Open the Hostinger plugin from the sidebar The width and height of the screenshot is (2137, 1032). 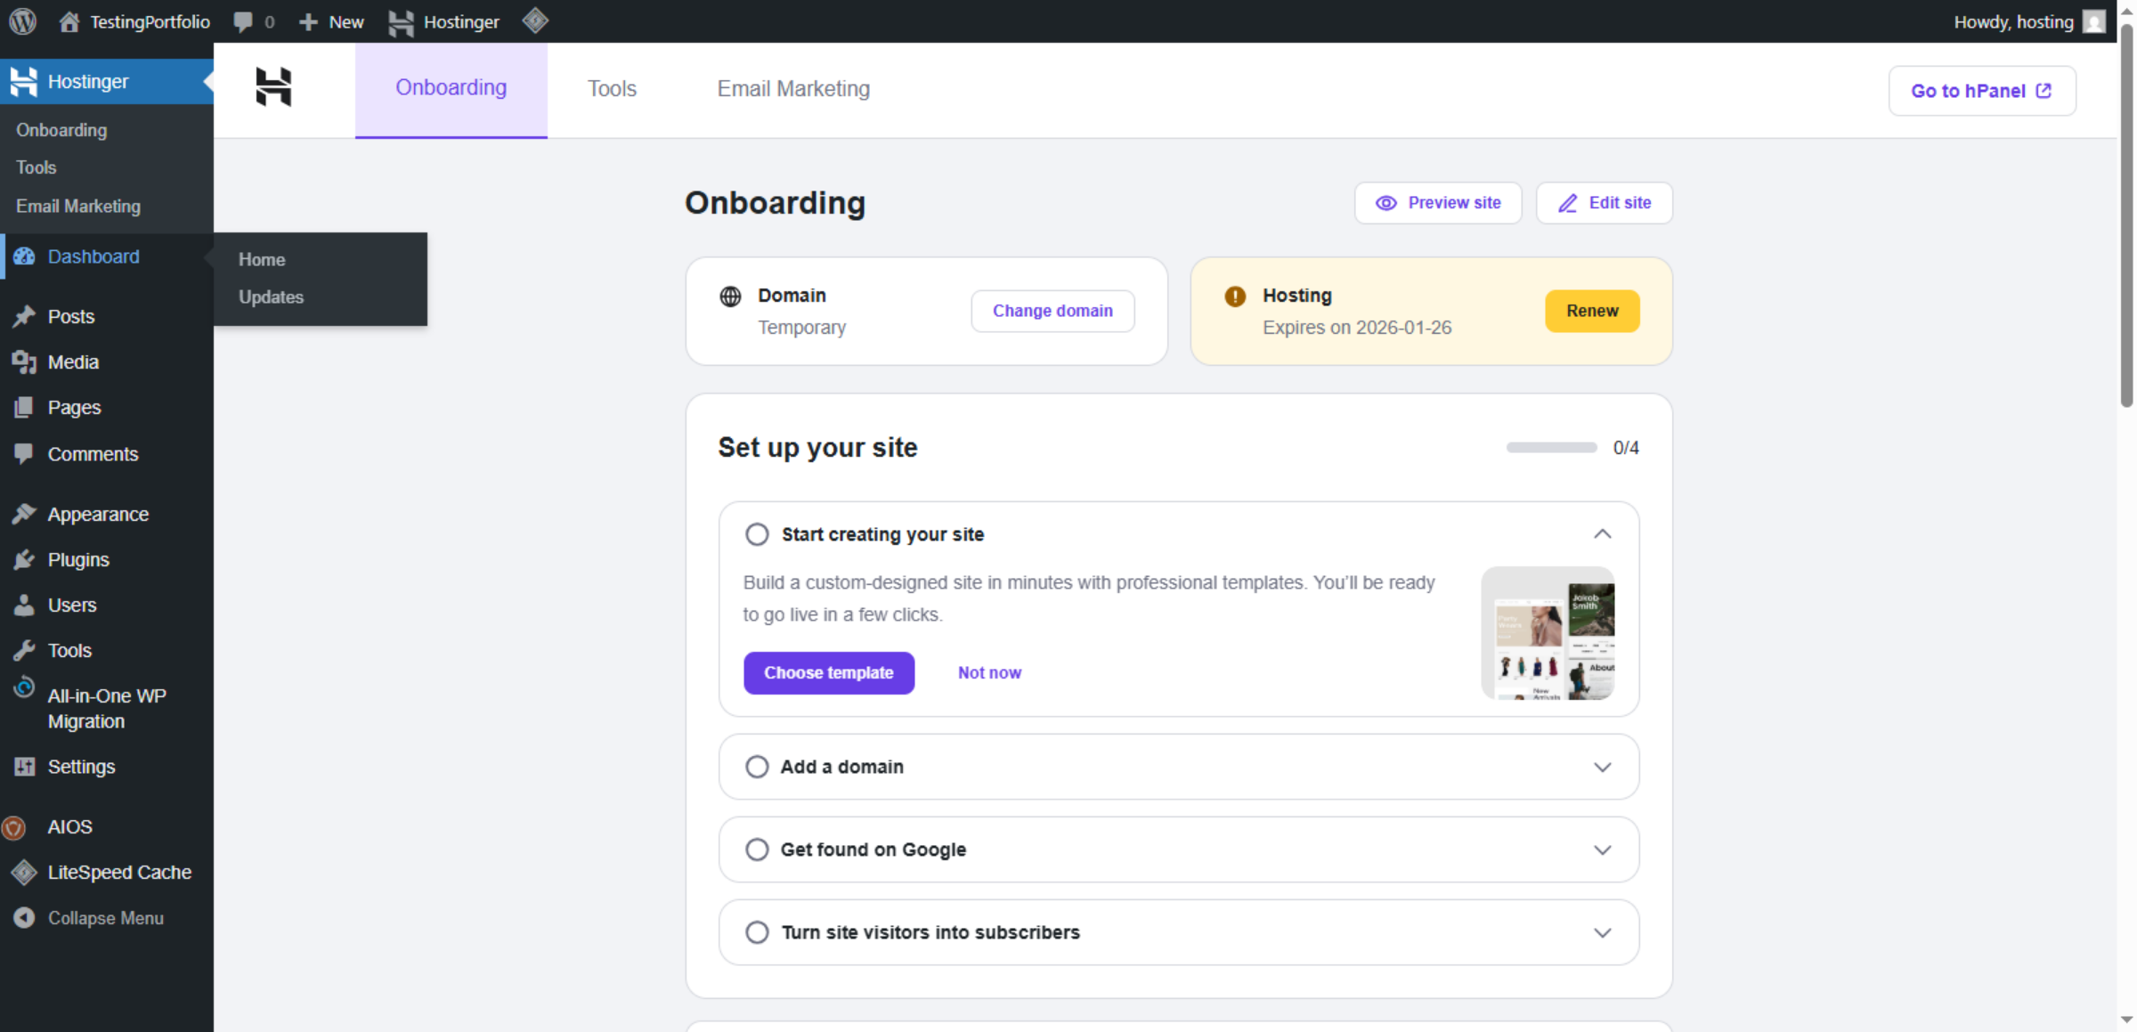coord(88,81)
